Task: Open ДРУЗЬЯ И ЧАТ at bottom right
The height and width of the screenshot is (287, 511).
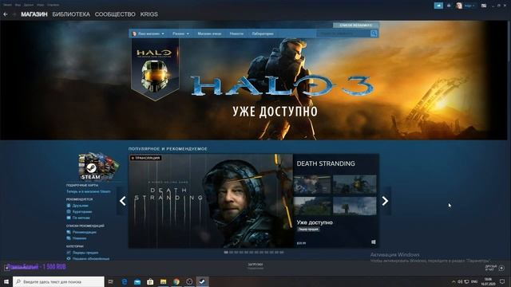Action: pyautogui.click(x=491, y=268)
